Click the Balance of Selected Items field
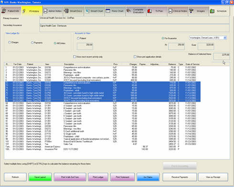Image resolution: width=234 pixels, height=187 pixels. tap(222, 56)
